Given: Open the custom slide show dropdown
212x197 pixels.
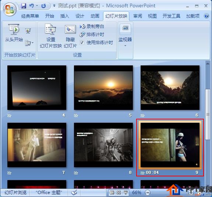Looking at the screenshot, I should [29, 43].
